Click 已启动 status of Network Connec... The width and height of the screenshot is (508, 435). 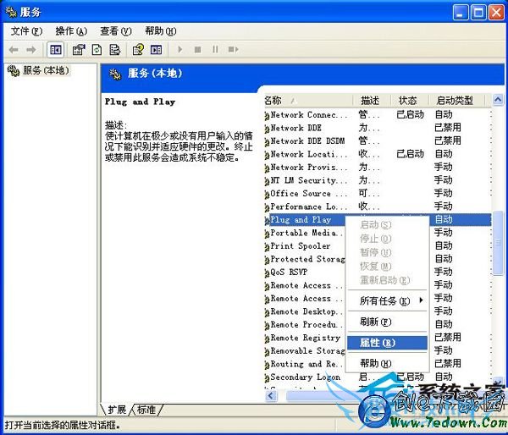click(410, 114)
